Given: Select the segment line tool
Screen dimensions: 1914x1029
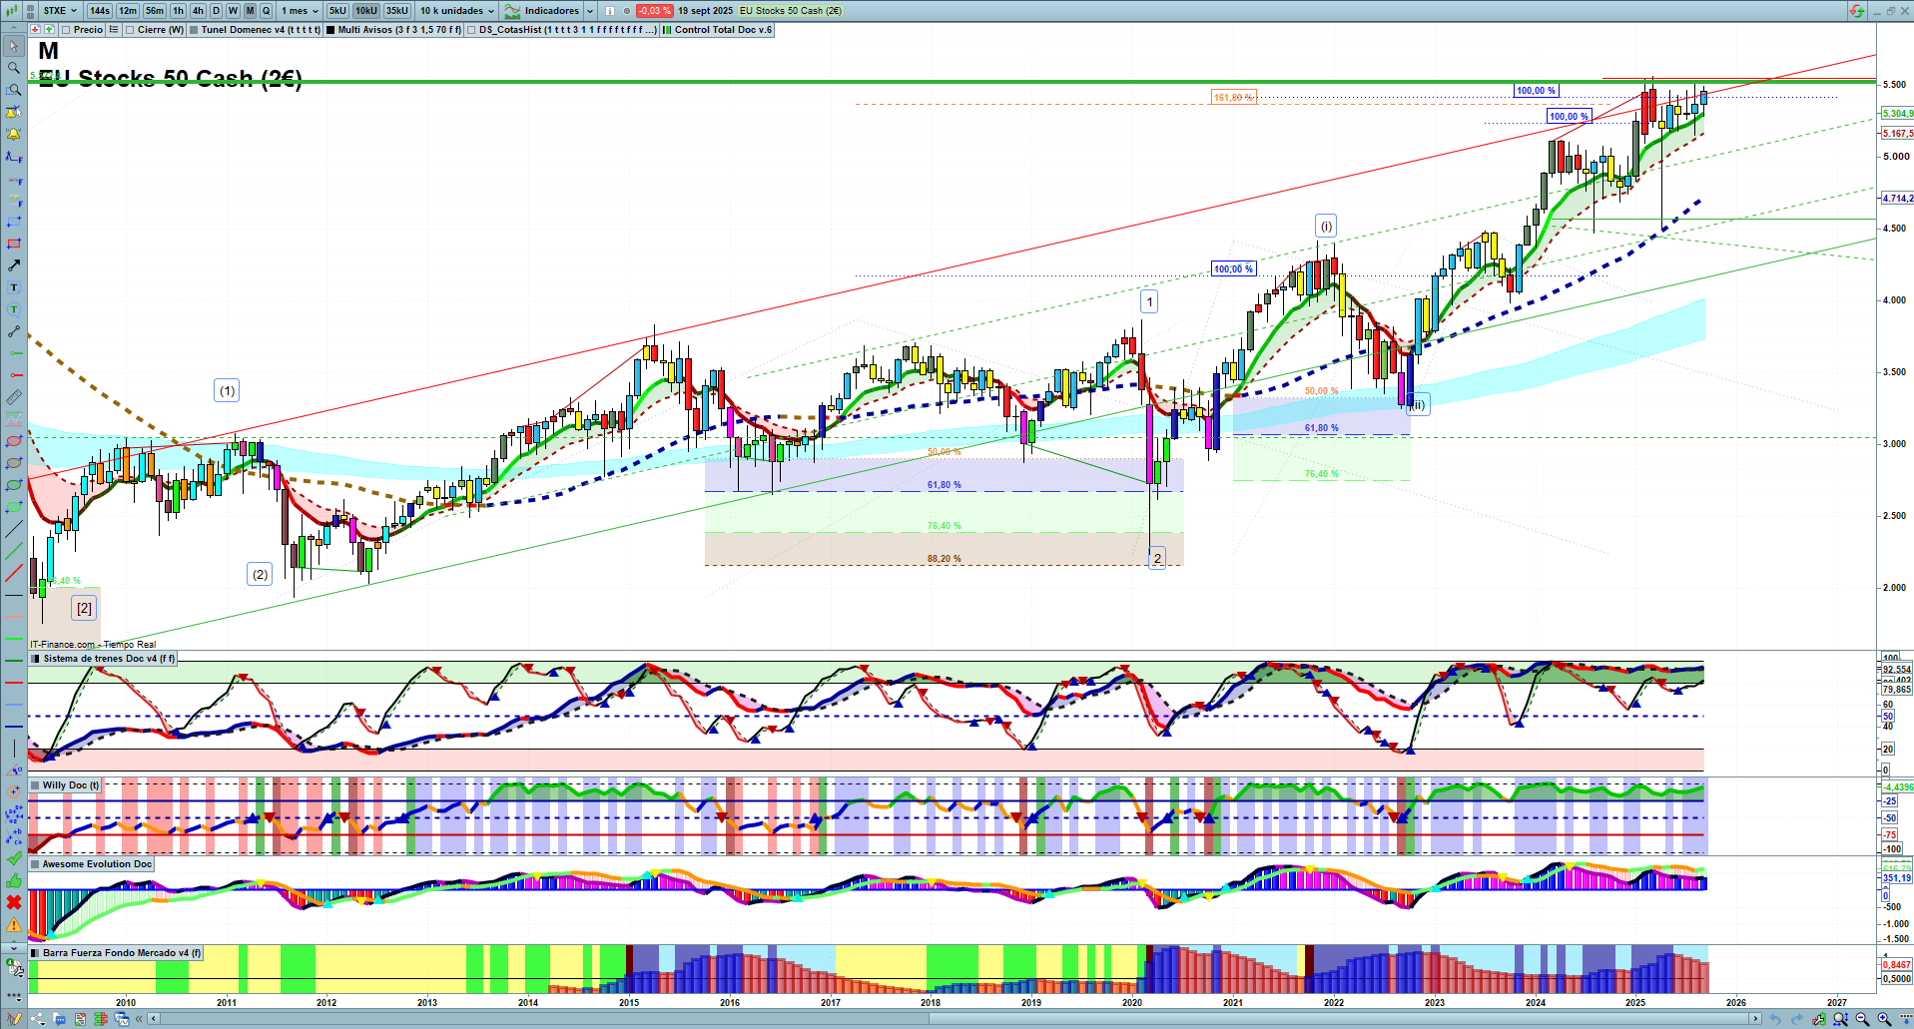Looking at the screenshot, I should [x=14, y=331].
